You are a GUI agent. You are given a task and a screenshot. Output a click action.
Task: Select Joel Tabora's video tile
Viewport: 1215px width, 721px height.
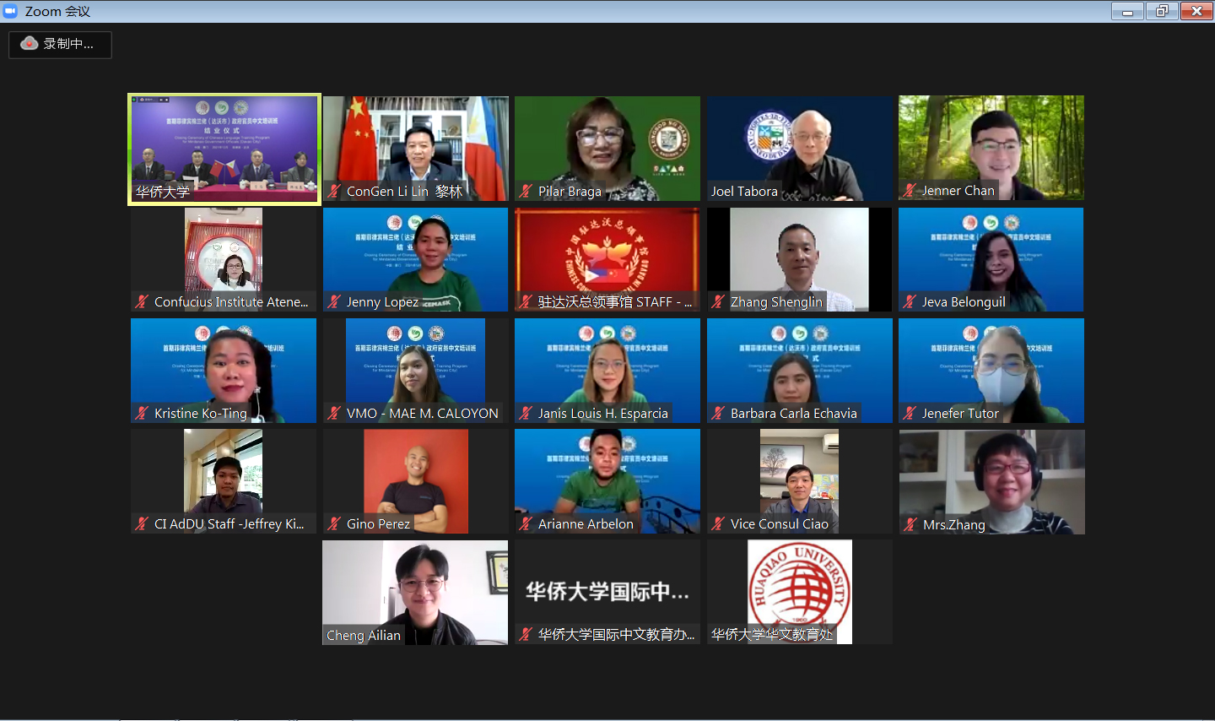coord(799,148)
